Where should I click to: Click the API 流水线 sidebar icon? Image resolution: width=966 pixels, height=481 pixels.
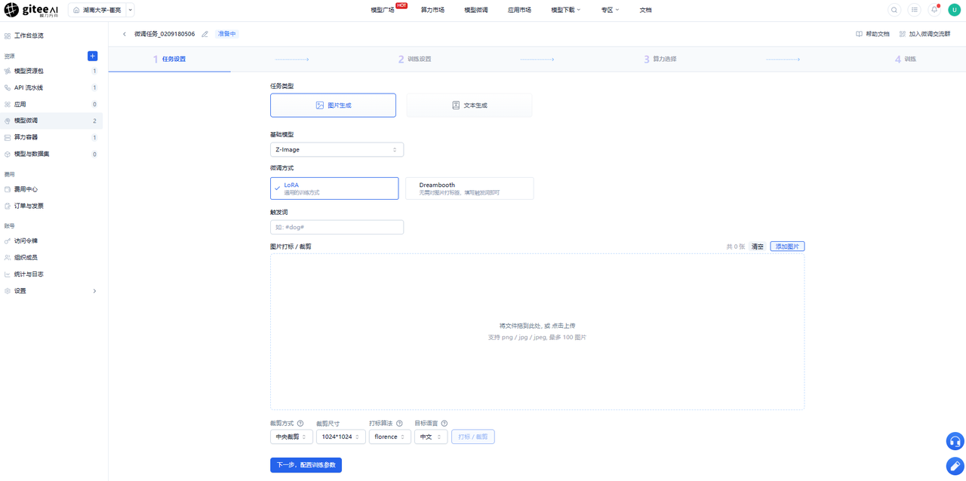(x=8, y=87)
